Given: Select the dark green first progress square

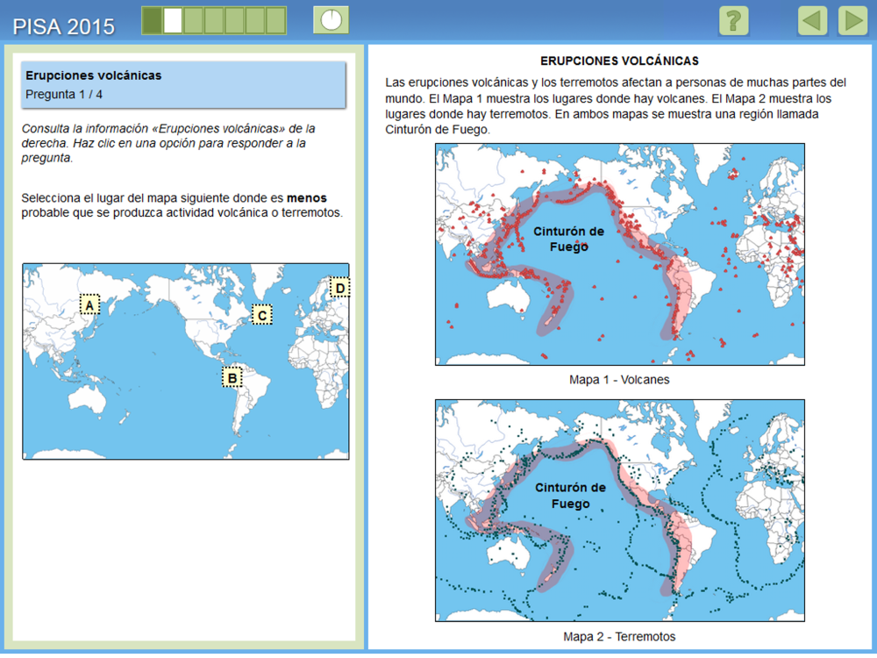Looking at the screenshot, I should coord(152,20).
